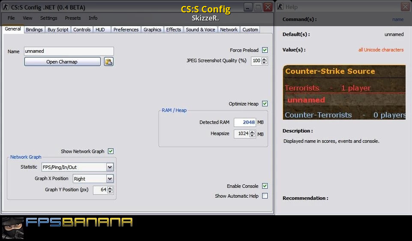
Task: Increase JPEG Screenshot Quality with up arrow
Action: coord(264,59)
